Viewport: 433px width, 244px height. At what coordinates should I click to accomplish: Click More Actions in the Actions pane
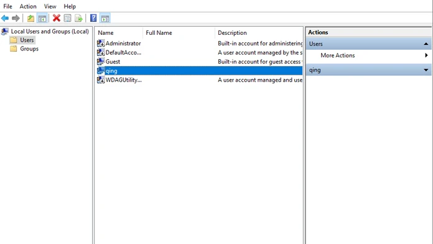tap(338, 55)
